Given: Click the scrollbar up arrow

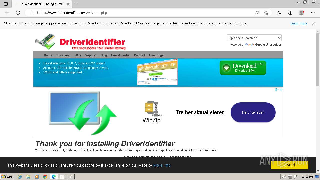Looking at the screenshot, I should (318, 31).
